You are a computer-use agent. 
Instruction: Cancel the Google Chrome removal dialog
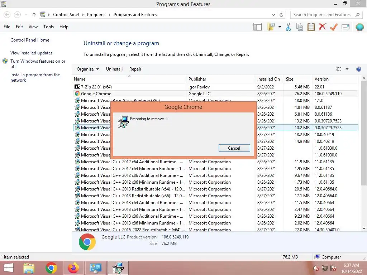(234, 148)
